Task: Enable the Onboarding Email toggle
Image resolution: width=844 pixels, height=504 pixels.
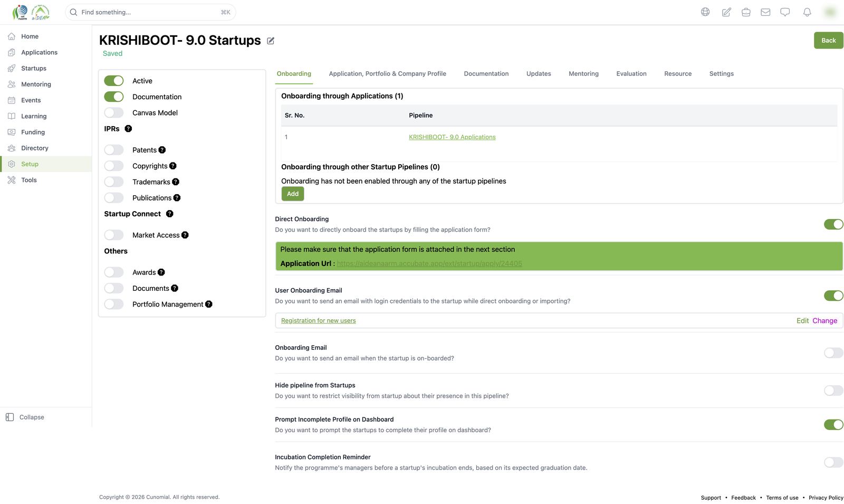Action: click(833, 353)
